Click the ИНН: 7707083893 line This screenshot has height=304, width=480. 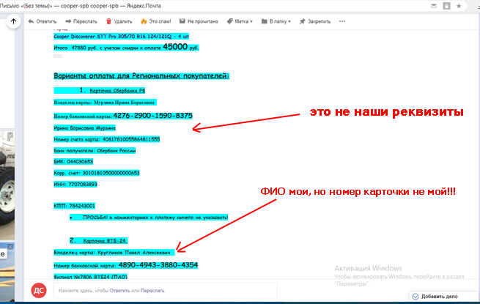(75, 185)
